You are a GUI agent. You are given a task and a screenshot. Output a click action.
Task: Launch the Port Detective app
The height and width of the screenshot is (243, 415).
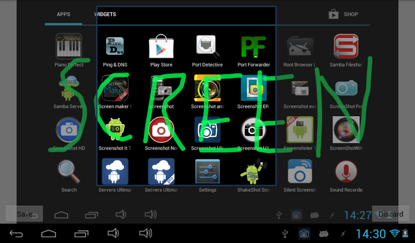[208, 46]
